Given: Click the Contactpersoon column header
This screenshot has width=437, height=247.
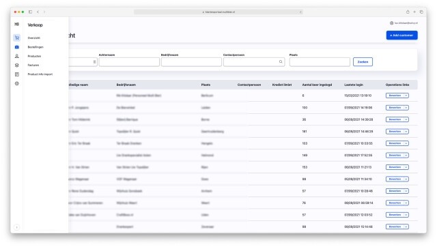Looking at the screenshot, I should pyautogui.click(x=249, y=85).
